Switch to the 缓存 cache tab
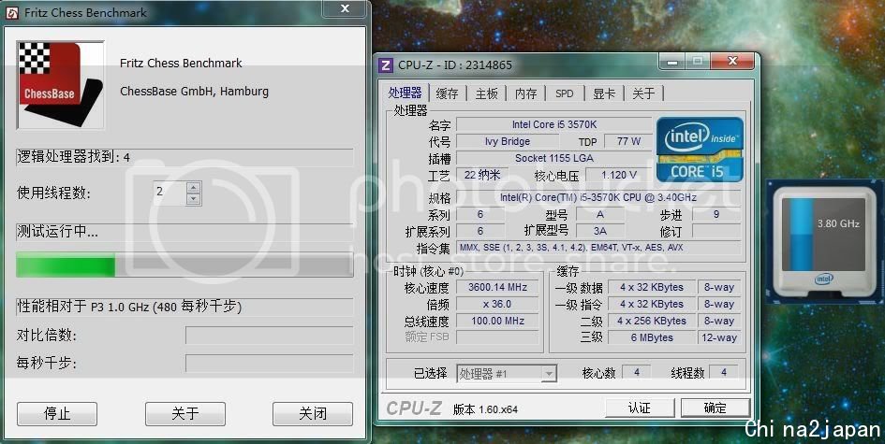This screenshot has height=444, width=885. coord(447,93)
